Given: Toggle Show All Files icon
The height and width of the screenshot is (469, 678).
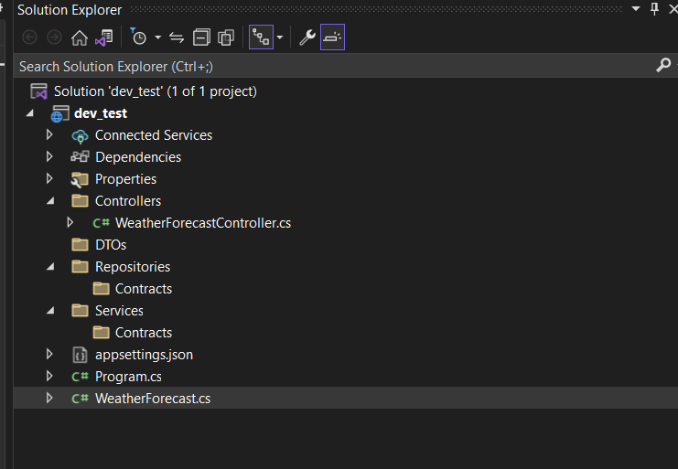Looking at the screenshot, I should click(x=226, y=38).
